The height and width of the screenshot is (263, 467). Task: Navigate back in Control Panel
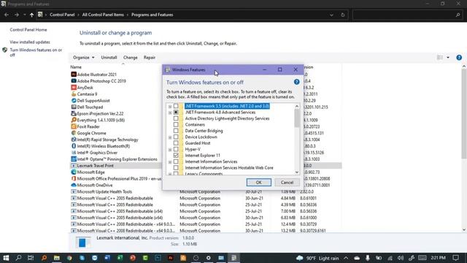[x=7, y=15]
